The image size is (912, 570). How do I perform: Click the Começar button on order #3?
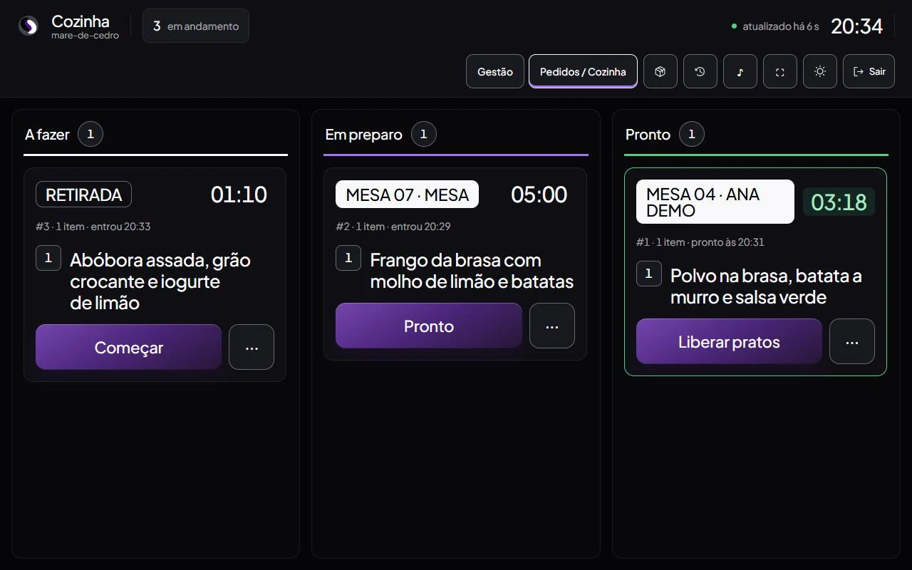[x=128, y=347]
